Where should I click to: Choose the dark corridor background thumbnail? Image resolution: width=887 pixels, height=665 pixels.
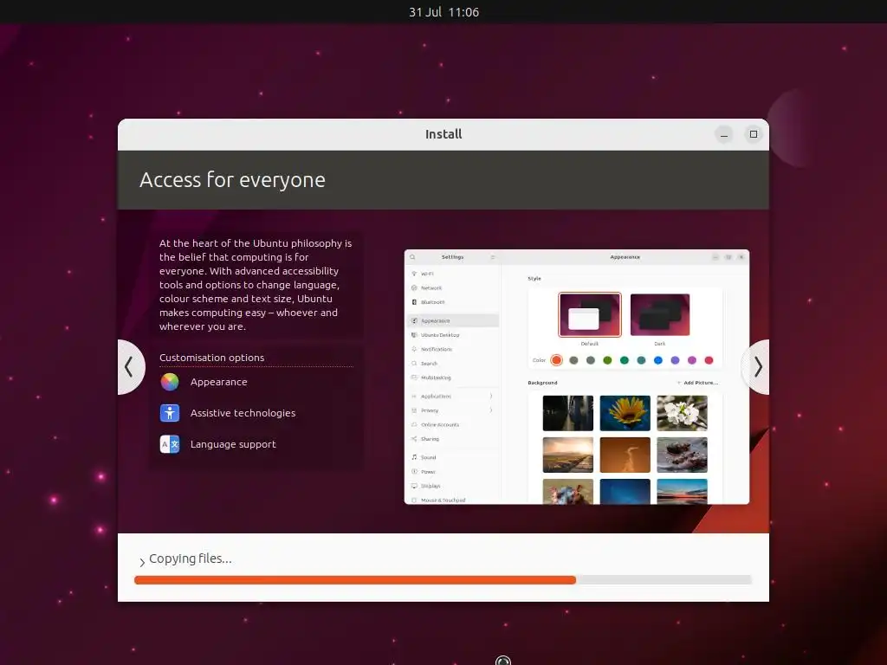point(568,413)
